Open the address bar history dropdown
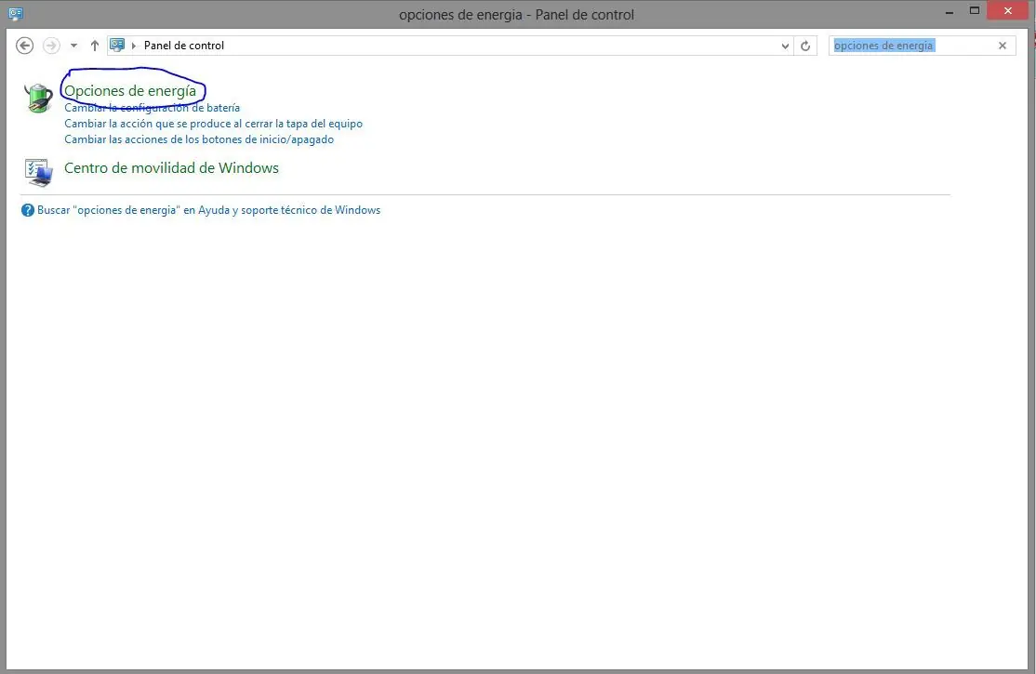 (x=785, y=46)
